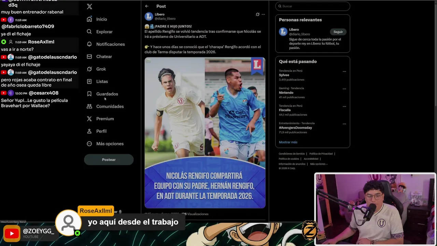
Task: Open the post's three-dot menu
Action: click(263, 14)
